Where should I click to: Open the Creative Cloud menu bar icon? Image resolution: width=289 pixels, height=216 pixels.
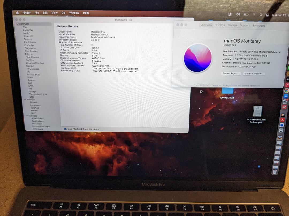coord(230,14)
